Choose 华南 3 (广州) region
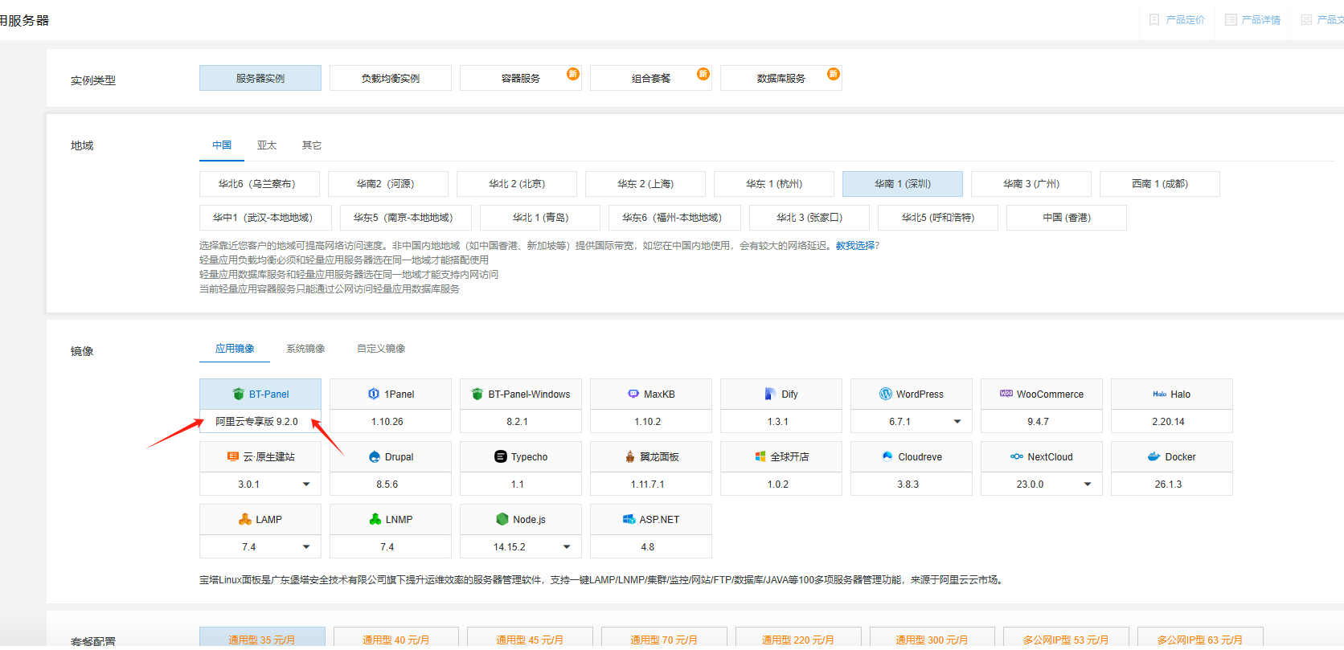 click(1031, 184)
